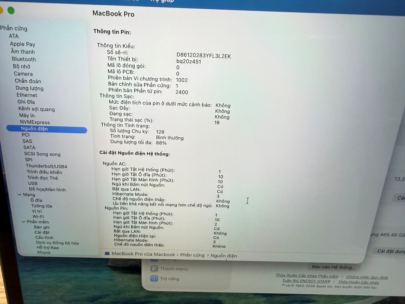
Task: Click cycle count value 128
Action: [x=160, y=132]
